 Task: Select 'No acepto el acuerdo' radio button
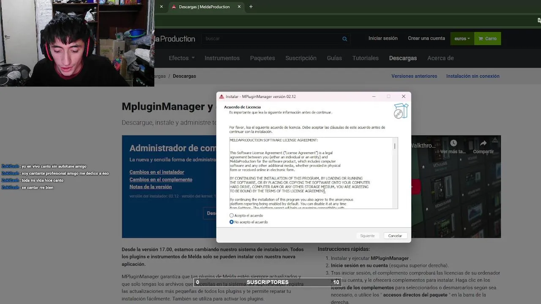point(232,222)
